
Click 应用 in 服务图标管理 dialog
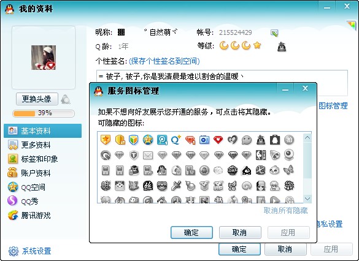click(x=288, y=233)
